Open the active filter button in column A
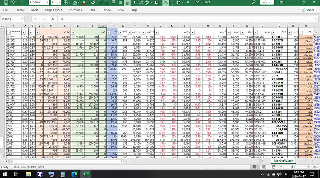 click(301, 32)
